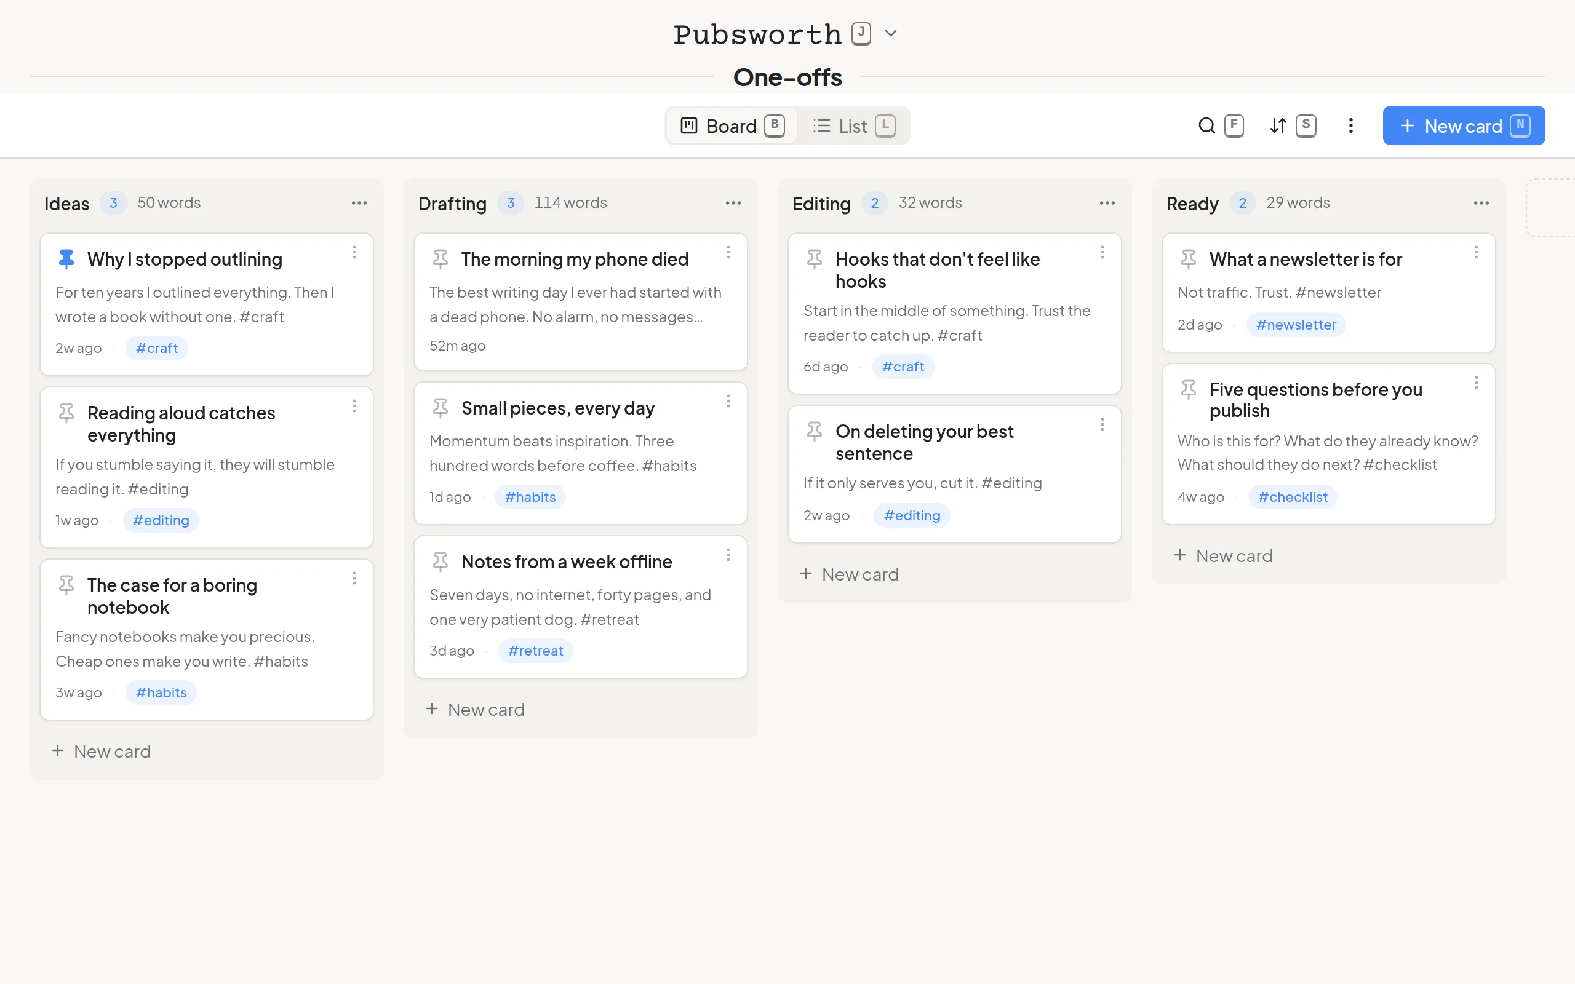The image size is (1575, 984).
Task: Open menu for 'On deleting your best sentence' card
Action: click(x=1102, y=425)
